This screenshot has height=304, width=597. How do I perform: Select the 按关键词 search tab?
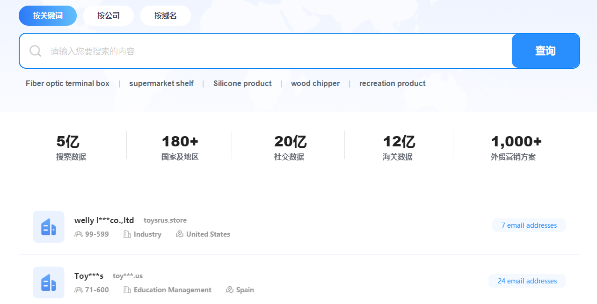point(48,15)
